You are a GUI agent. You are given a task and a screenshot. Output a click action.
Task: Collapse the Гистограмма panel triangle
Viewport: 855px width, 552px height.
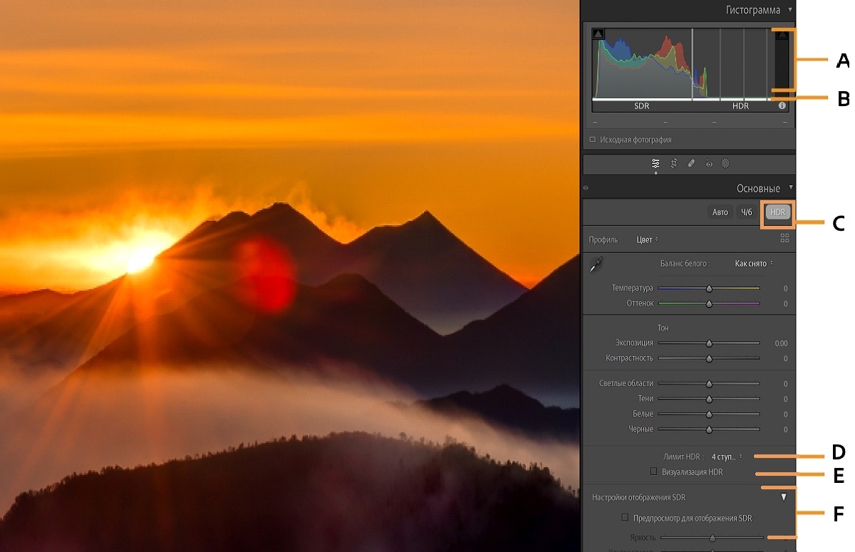click(790, 10)
